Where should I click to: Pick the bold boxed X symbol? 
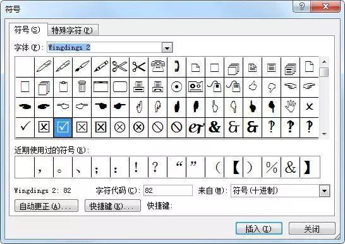point(100,127)
